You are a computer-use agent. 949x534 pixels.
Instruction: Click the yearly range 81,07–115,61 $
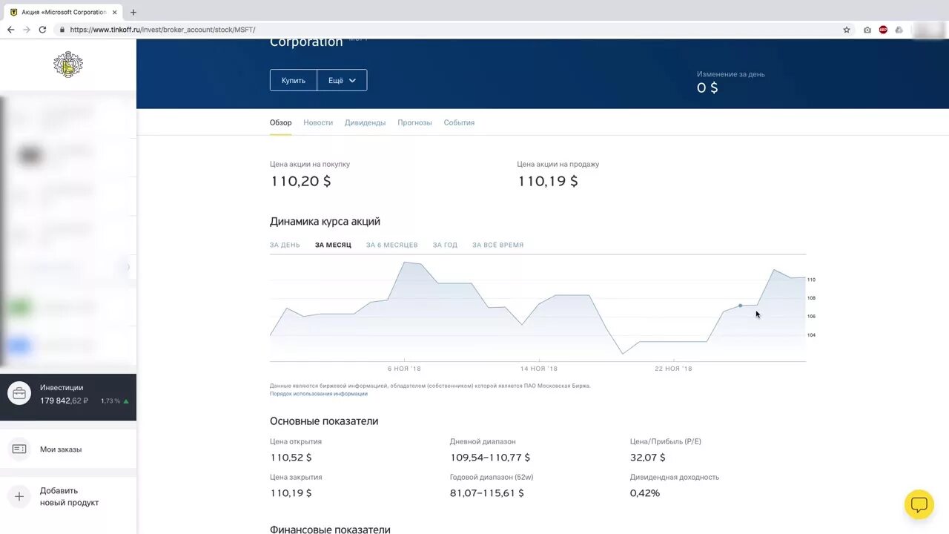[x=487, y=493]
